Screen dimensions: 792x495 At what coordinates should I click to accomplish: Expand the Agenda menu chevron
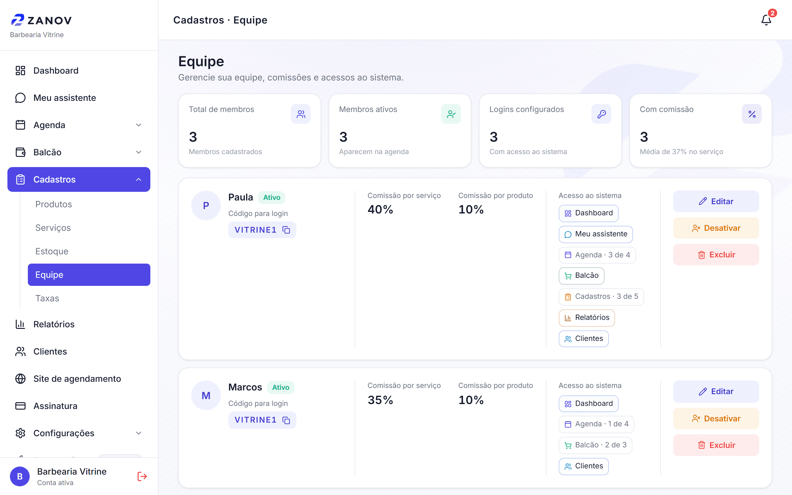[x=139, y=125]
